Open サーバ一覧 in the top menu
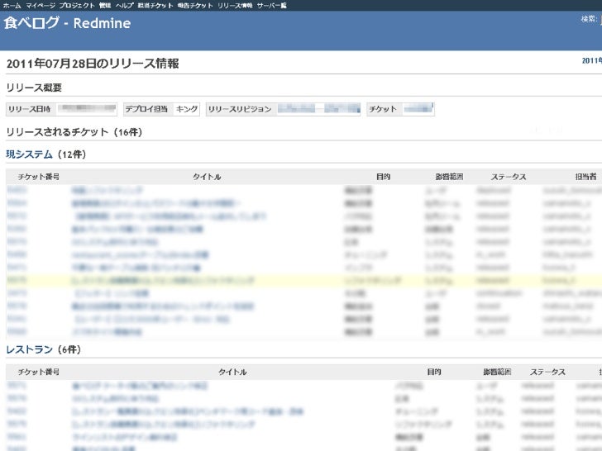The image size is (602, 451). (272, 5)
